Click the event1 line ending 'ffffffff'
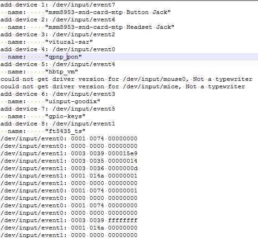This screenshot has width=258, height=243. tap(69, 220)
